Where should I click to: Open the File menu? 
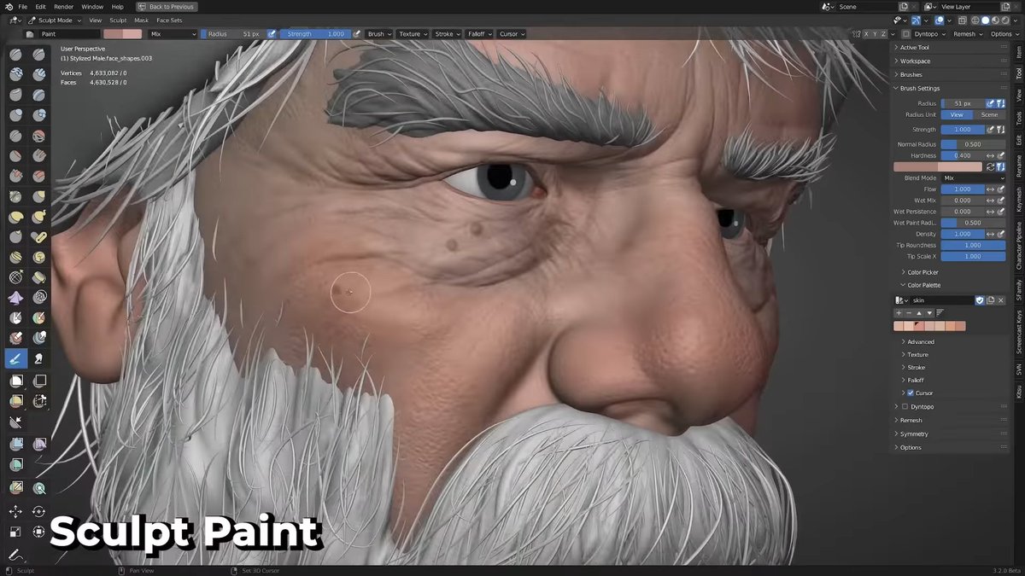tap(22, 6)
